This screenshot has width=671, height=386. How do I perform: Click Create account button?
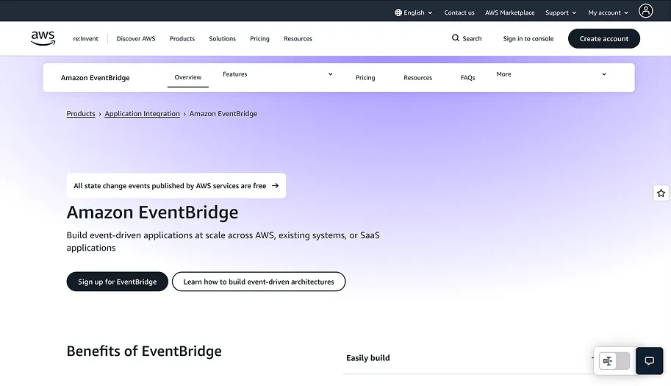coord(604,38)
